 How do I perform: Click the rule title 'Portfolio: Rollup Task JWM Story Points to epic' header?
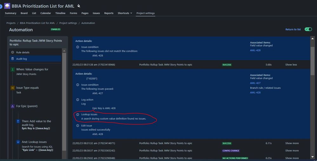pyautogui.click(x=36, y=43)
